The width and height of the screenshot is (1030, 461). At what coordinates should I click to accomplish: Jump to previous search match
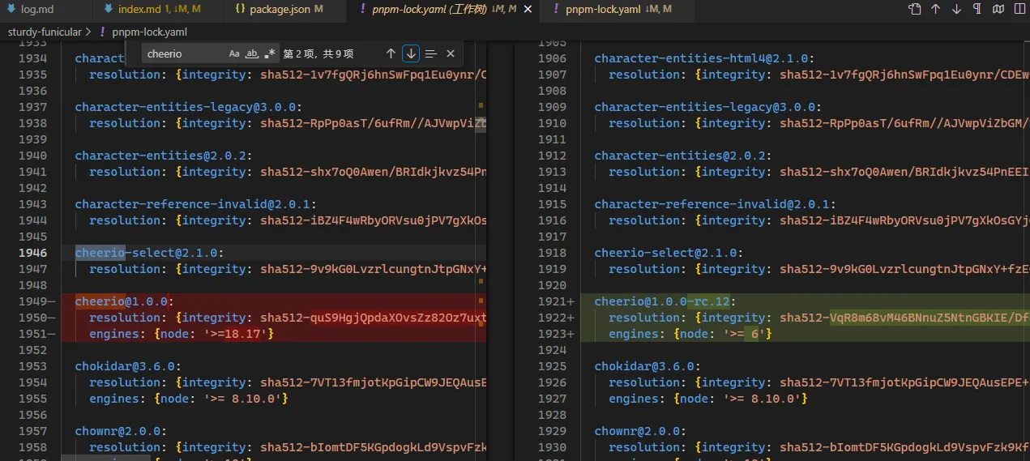tap(391, 54)
